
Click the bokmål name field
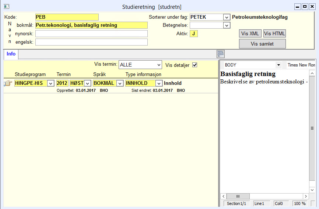pos(91,25)
